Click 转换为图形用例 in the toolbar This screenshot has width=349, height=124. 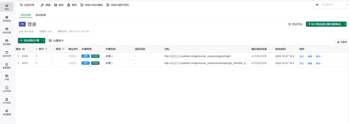pyautogui.click(x=118, y=5)
